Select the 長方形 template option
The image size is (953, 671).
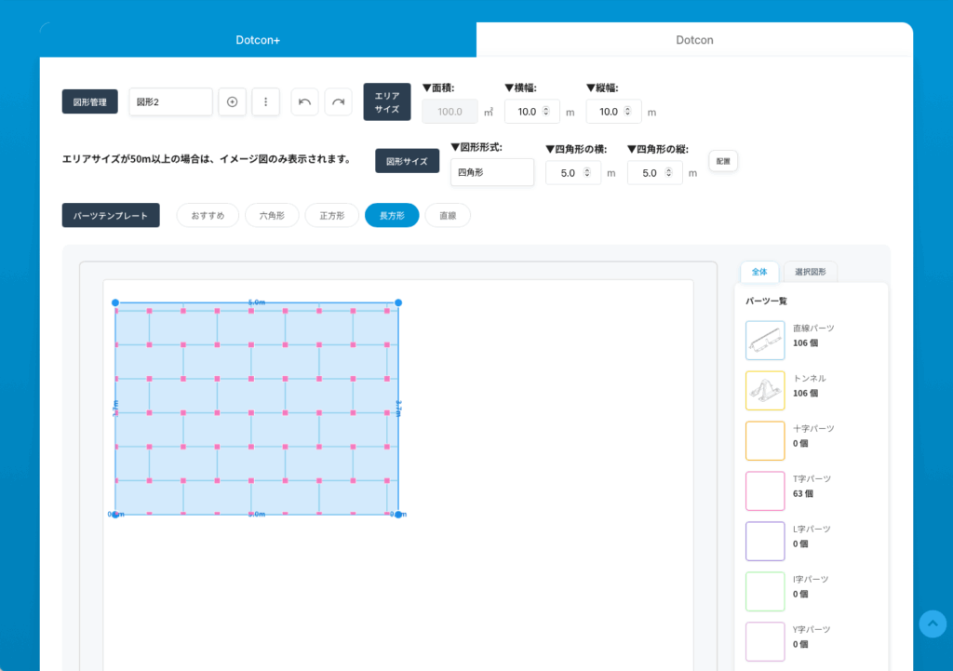(392, 216)
